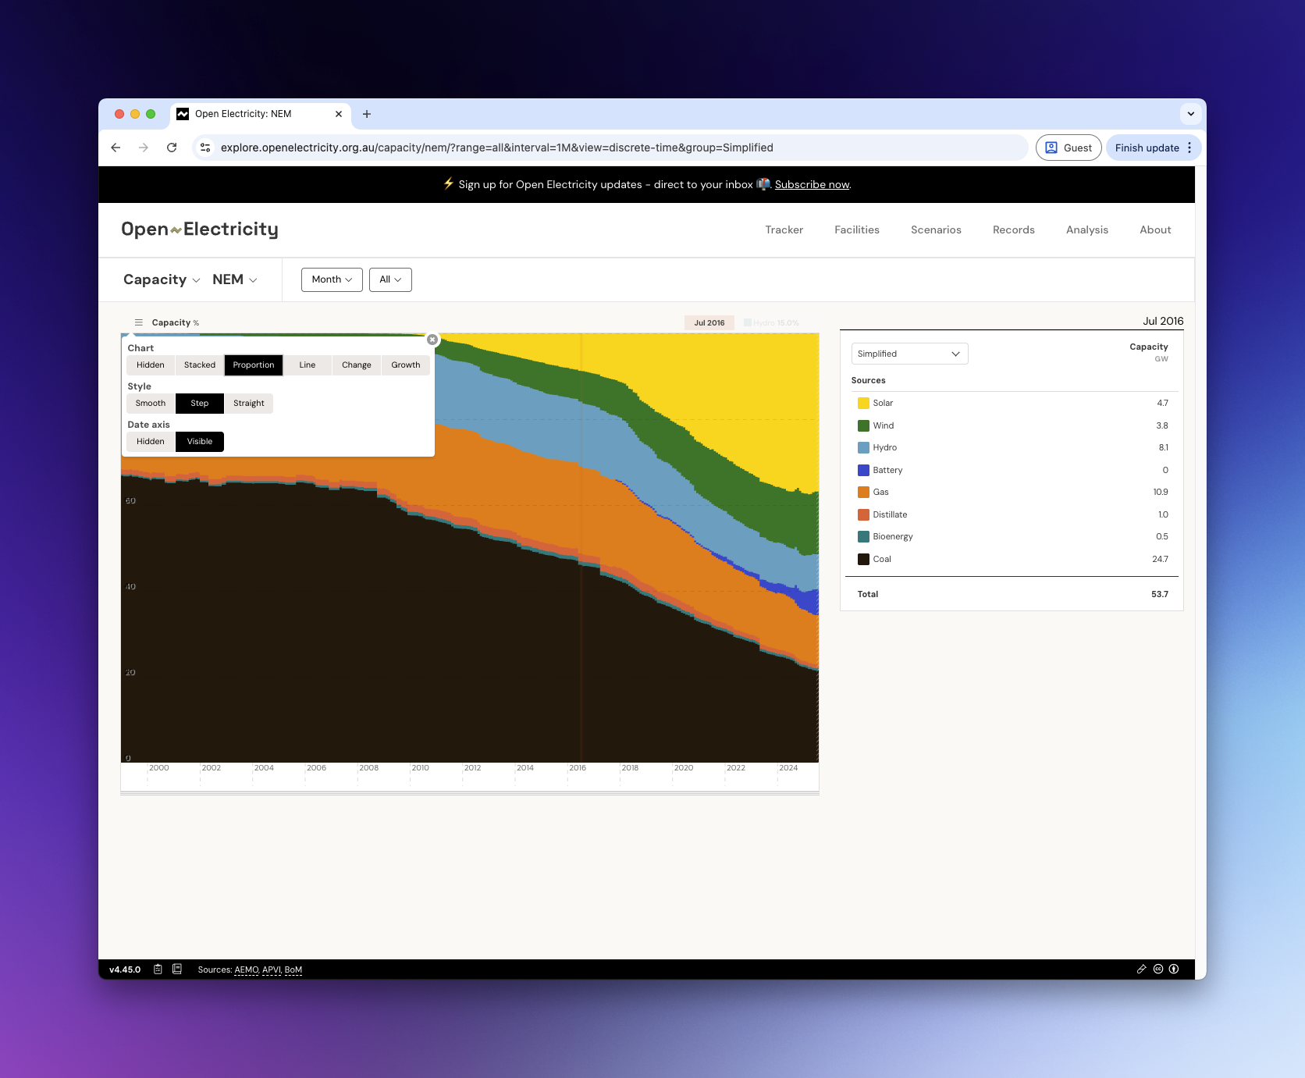Click the Gas orange color swatch
1305x1078 pixels.
tap(863, 493)
